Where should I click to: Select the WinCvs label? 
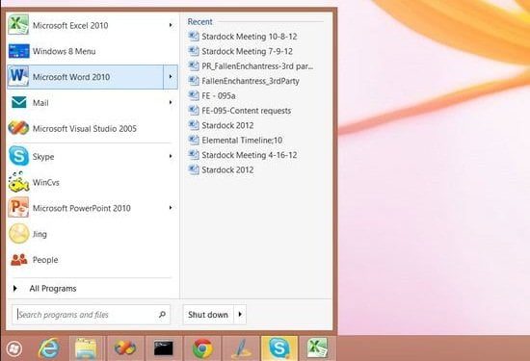pos(46,182)
